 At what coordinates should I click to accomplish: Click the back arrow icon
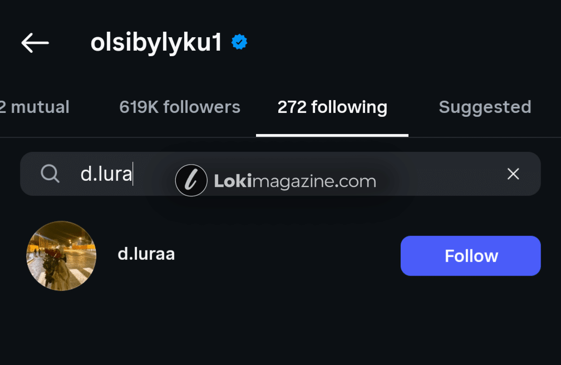tap(35, 43)
